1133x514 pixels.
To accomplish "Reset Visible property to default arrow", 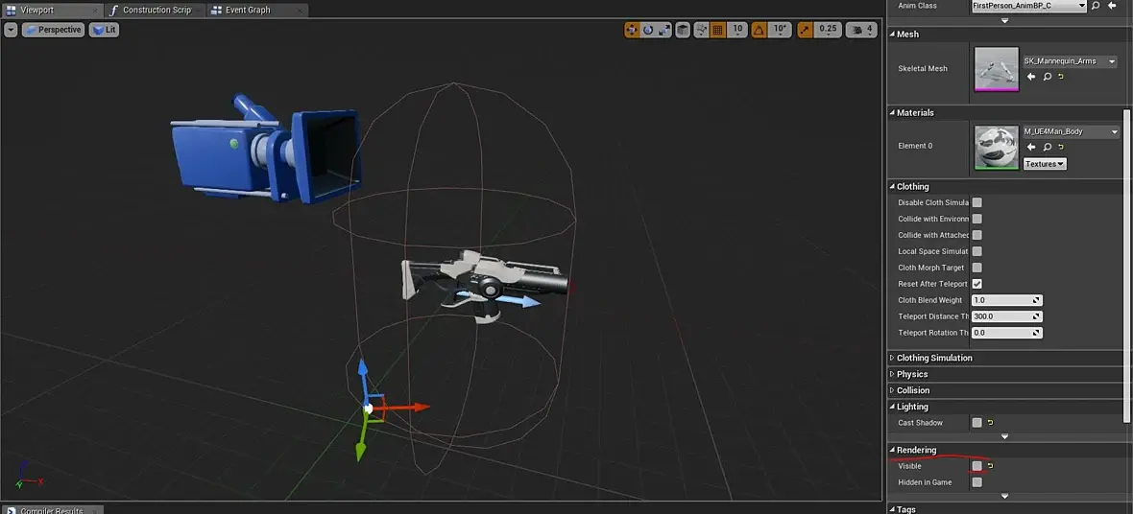I will [990, 466].
